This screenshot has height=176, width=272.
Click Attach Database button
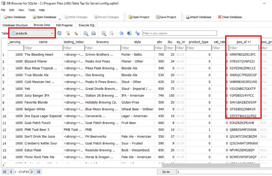point(199,17)
